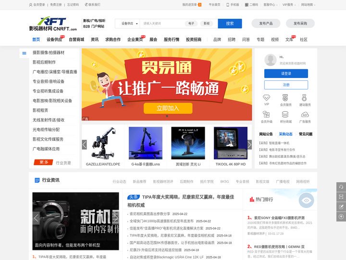346x260 pixels.
Task: Click the eye icon in hot ranking panel
Action: [x=306, y=200]
